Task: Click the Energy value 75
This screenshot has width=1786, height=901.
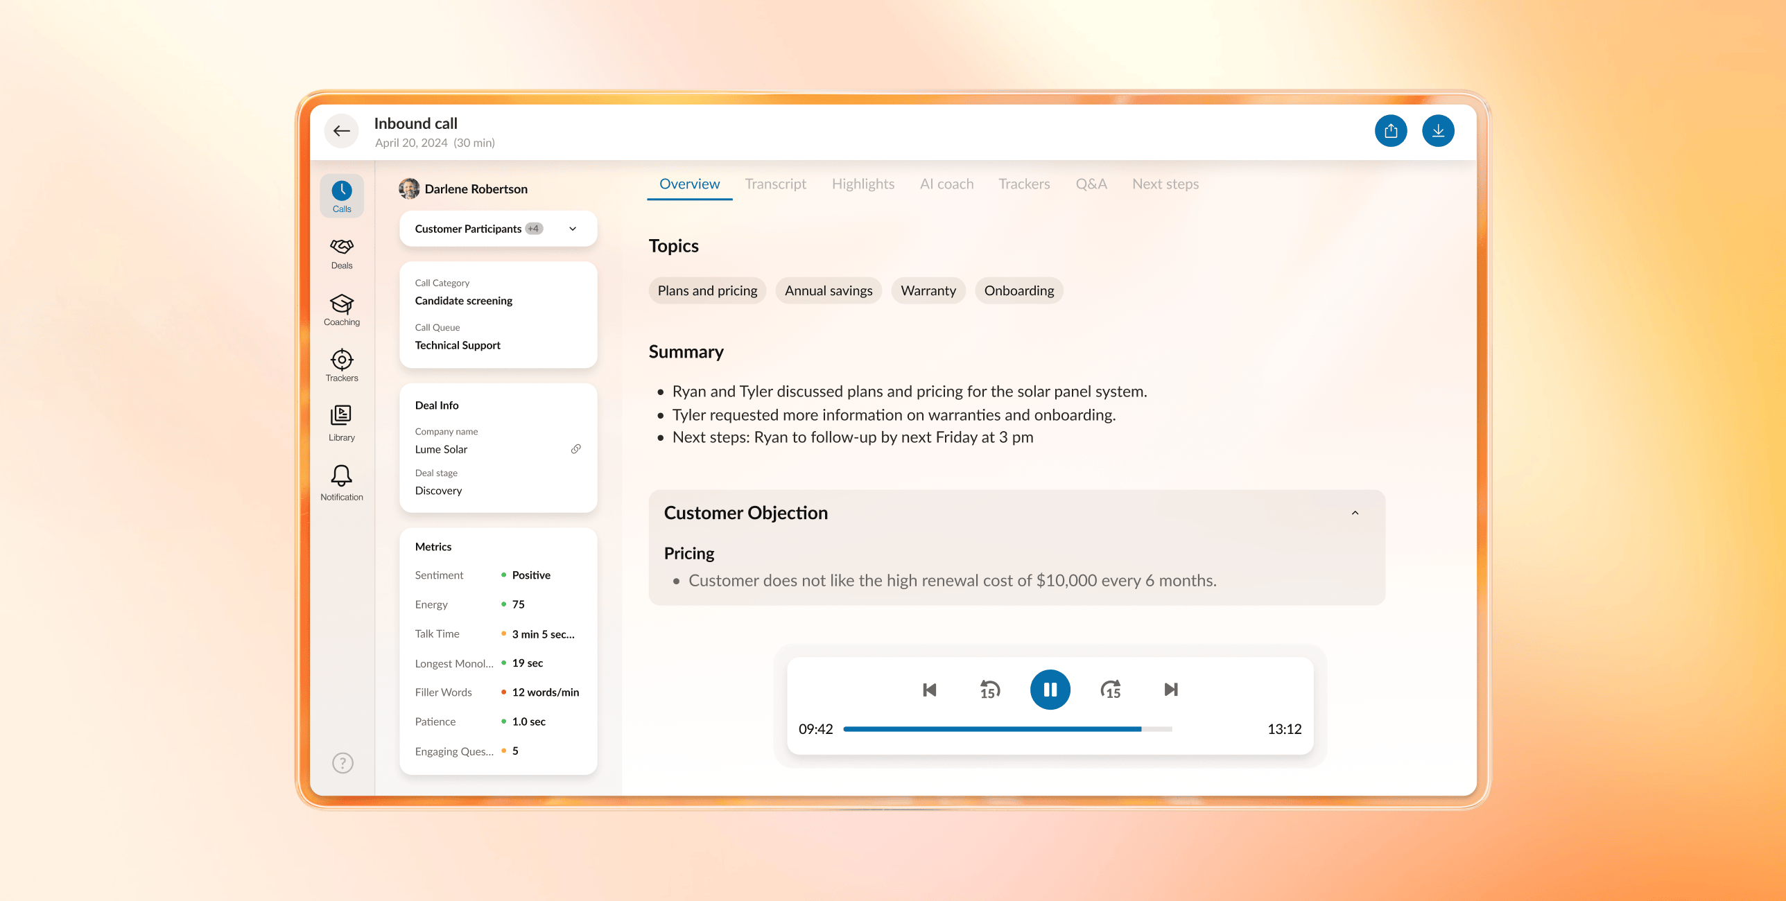Action: (518, 604)
